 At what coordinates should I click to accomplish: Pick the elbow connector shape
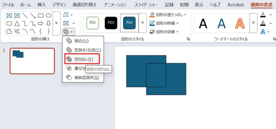[x=25, y=23]
